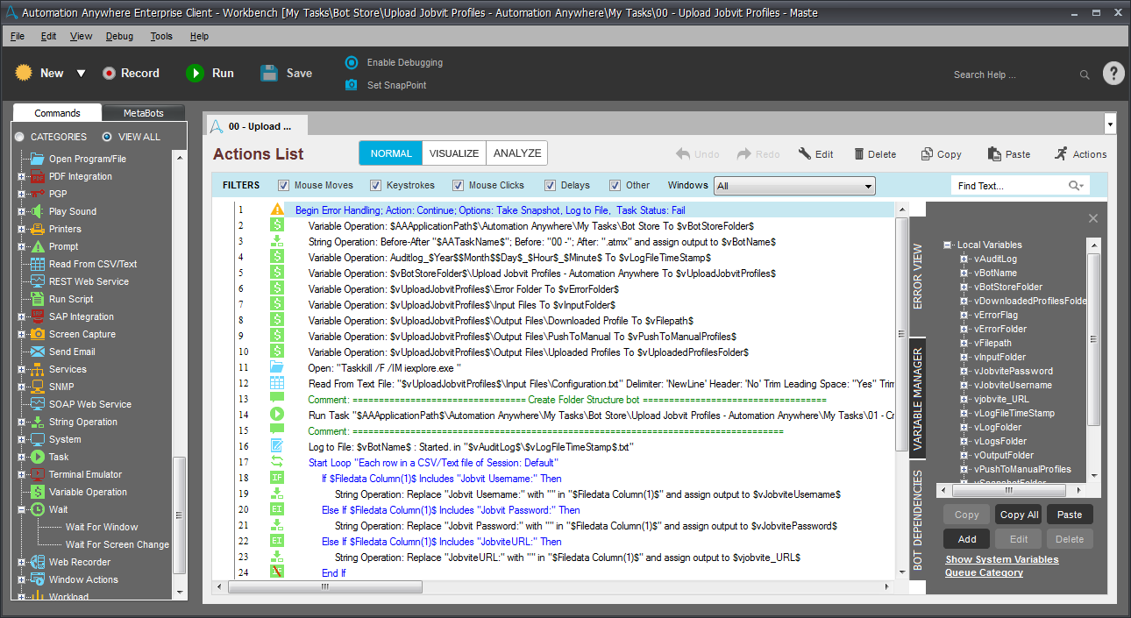Toggle the Keystrokes filter checkbox
The width and height of the screenshot is (1131, 618).
375,186
